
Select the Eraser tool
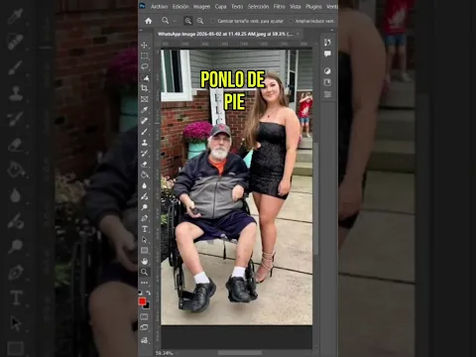click(x=145, y=165)
